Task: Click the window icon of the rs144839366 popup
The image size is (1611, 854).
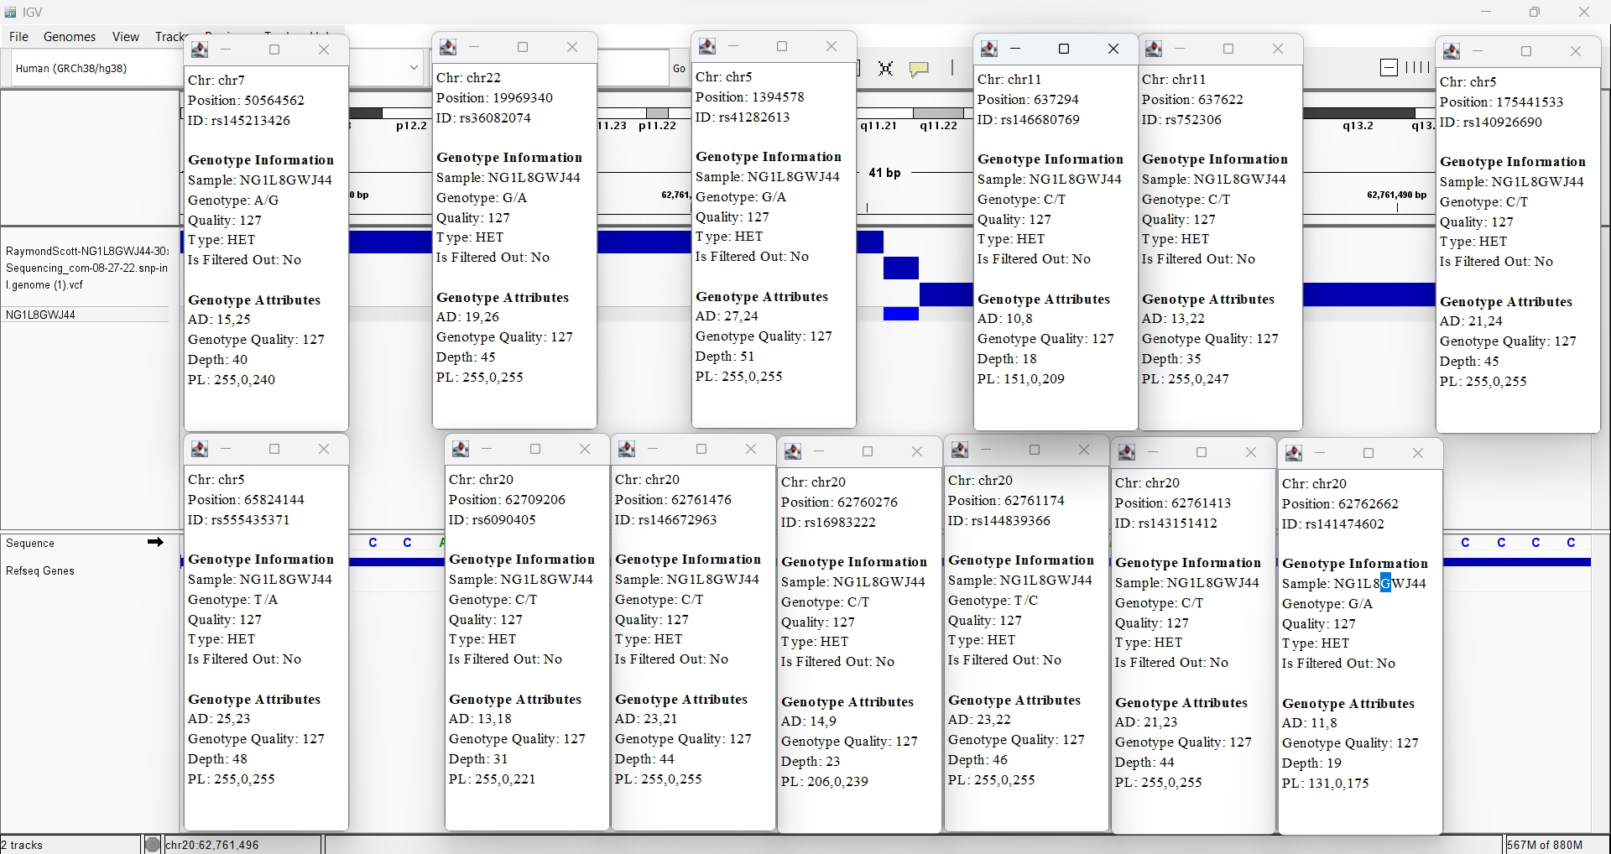Action: 960,450
